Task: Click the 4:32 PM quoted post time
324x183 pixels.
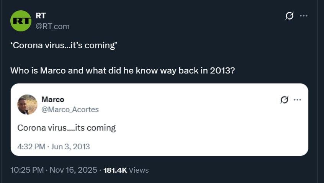Action: [31, 146]
